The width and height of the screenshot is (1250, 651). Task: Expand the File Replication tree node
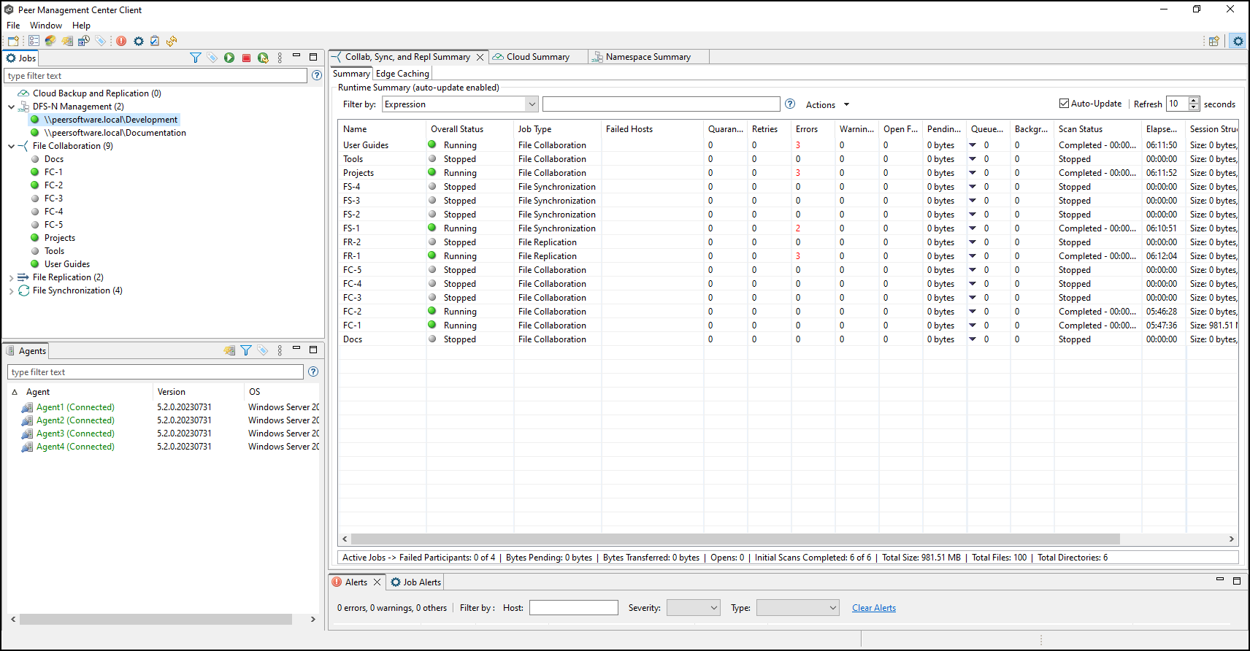[x=11, y=278]
